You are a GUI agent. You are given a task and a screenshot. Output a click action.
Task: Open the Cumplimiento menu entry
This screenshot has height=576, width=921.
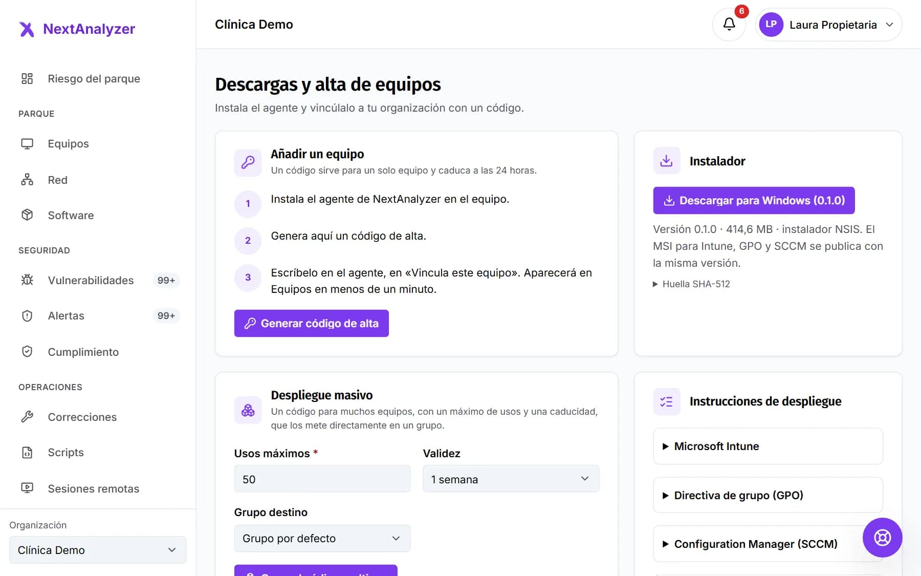pyautogui.click(x=83, y=352)
